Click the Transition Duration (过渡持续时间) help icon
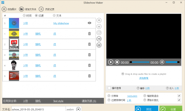The image size is (185, 111). (109, 100)
